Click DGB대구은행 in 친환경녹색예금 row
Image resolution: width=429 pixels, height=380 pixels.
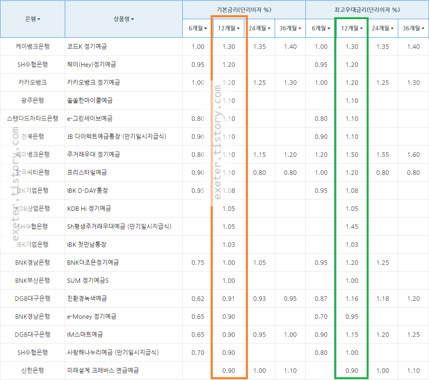pos(32,298)
